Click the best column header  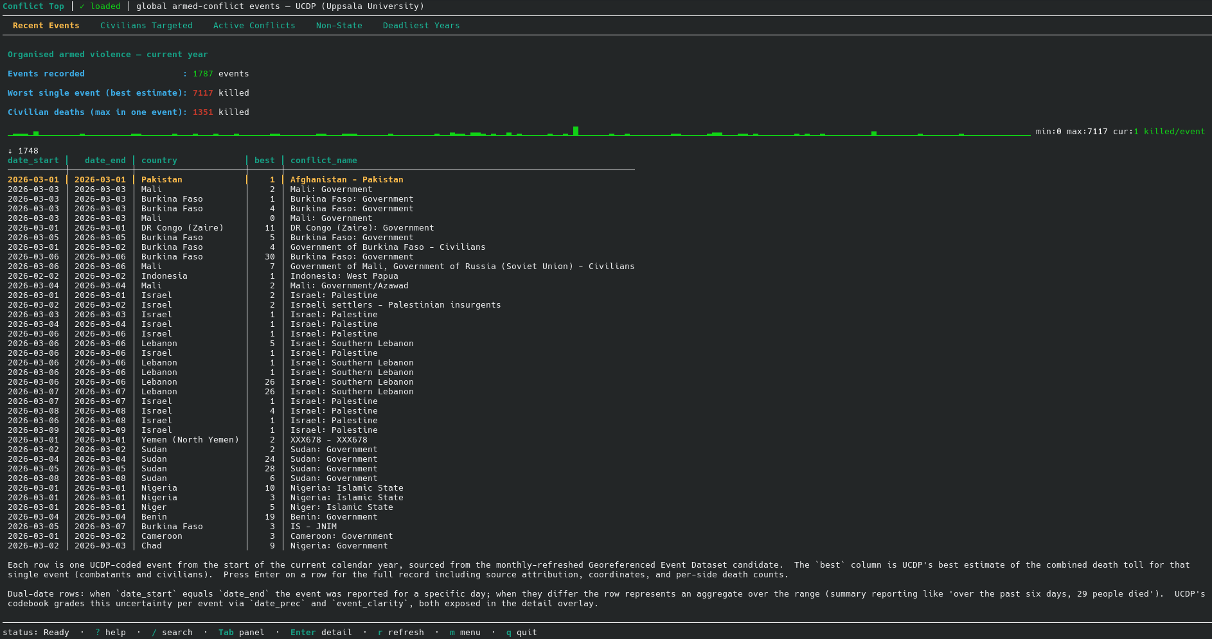pos(264,161)
